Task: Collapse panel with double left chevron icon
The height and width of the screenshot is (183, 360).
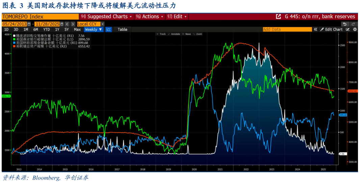Action: [x=315, y=30]
